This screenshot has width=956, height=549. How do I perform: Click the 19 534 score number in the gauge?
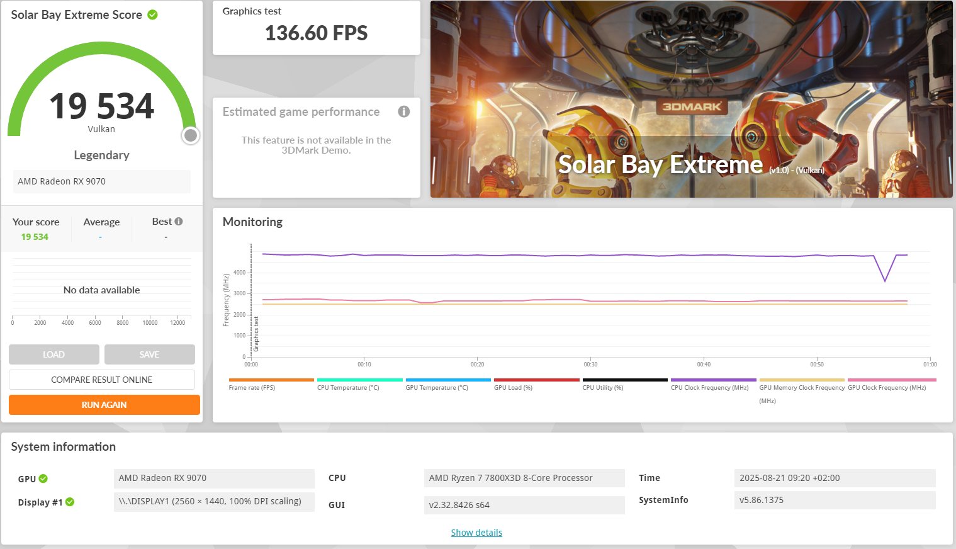tap(101, 106)
